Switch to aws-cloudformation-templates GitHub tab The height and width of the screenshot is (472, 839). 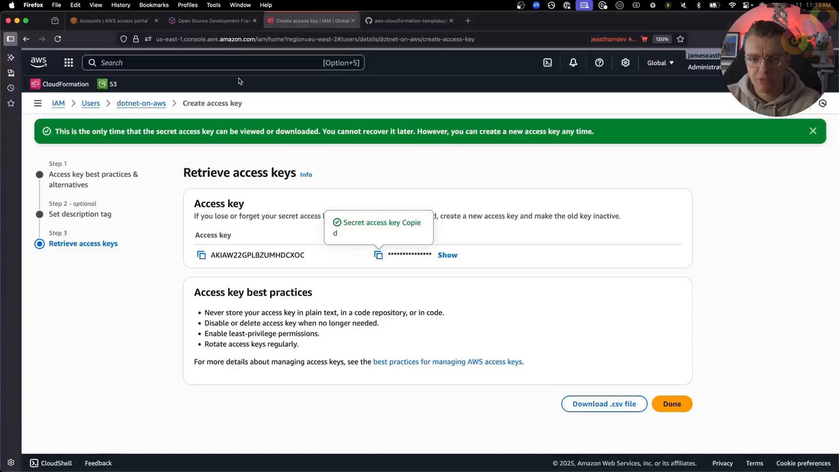410,20
